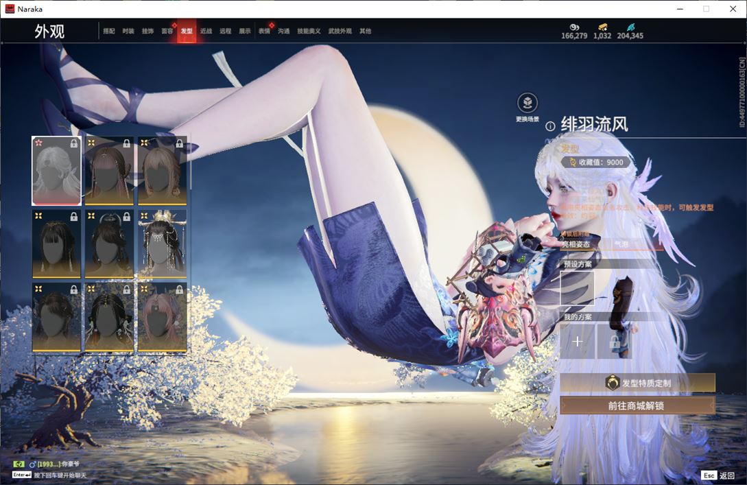Click the Esc 返回 back button

pos(718,475)
